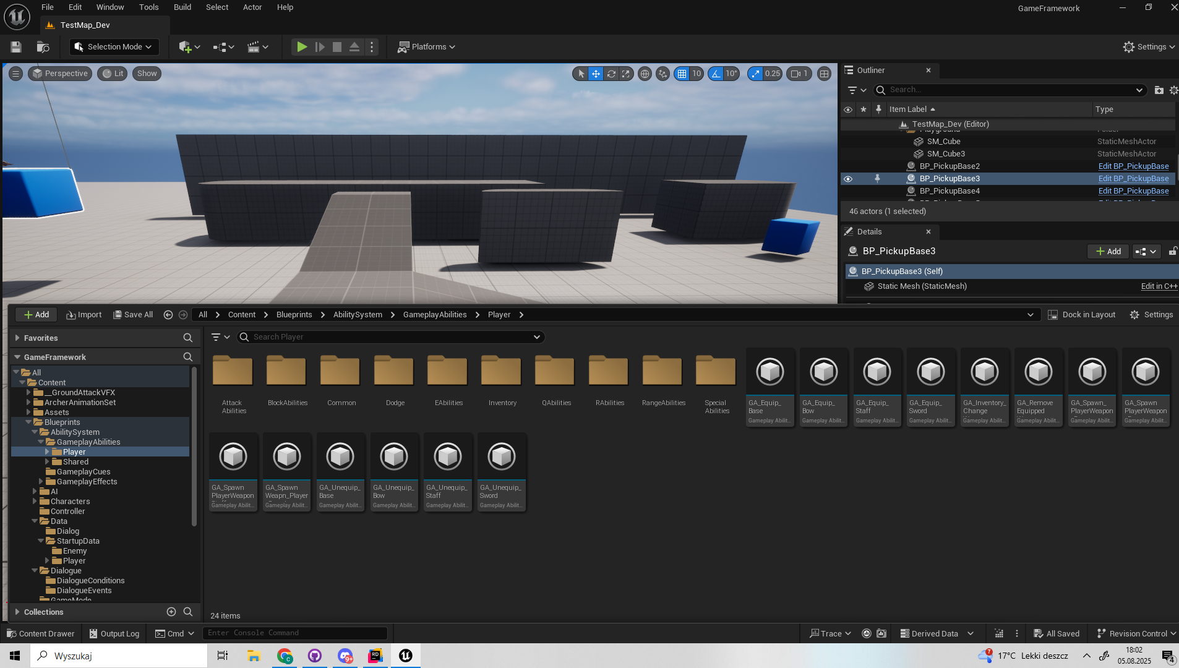Open the Tools menu
This screenshot has height=668, width=1179.
pos(149,7)
